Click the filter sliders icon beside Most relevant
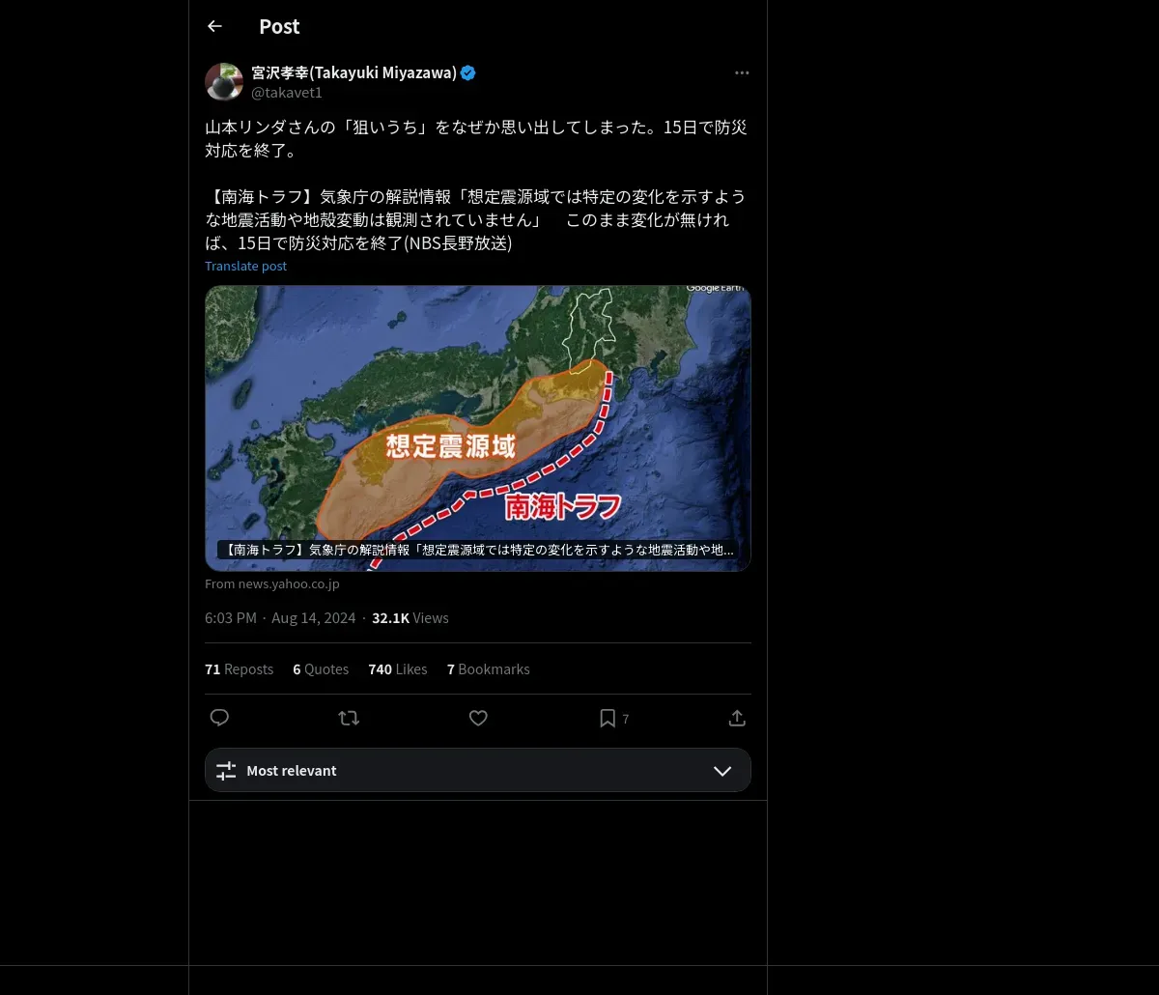This screenshot has height=995, width=1159. point(226,771)
